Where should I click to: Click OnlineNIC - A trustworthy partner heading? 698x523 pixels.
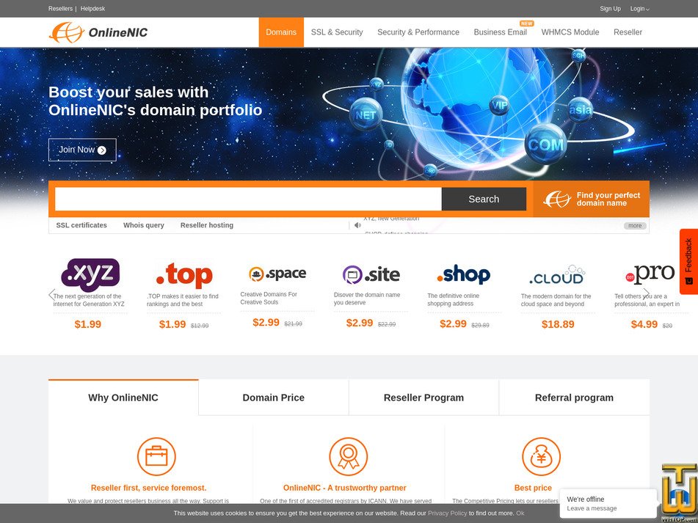coord(344,488)
